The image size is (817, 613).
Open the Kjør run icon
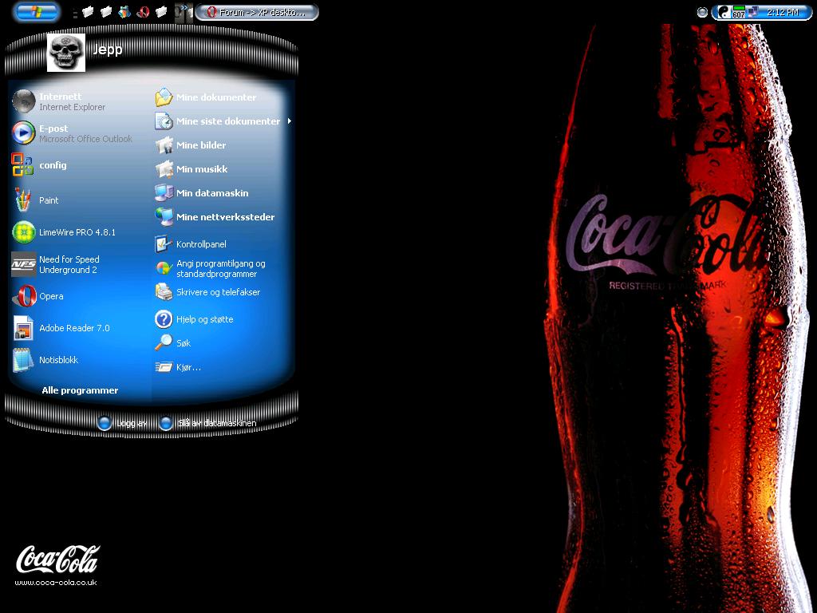click(164, 367)
